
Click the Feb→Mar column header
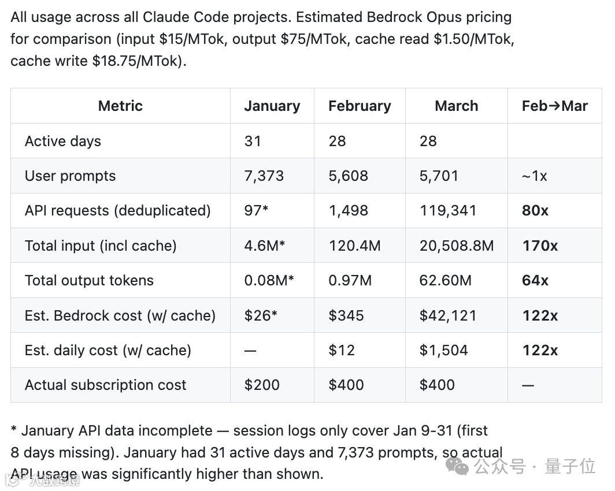554,106
